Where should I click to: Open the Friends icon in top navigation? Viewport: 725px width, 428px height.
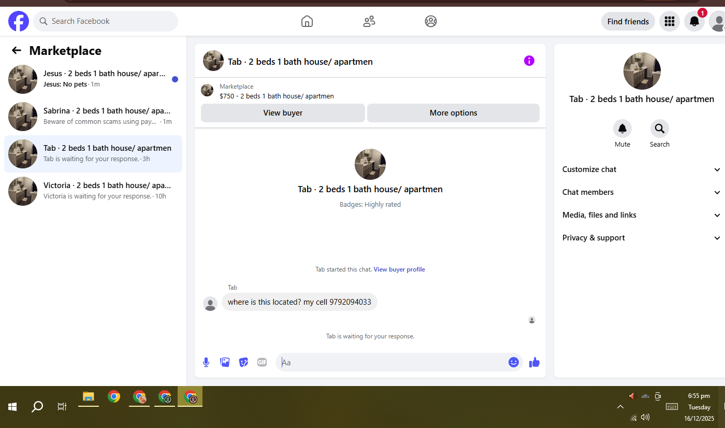coord(369,21)
